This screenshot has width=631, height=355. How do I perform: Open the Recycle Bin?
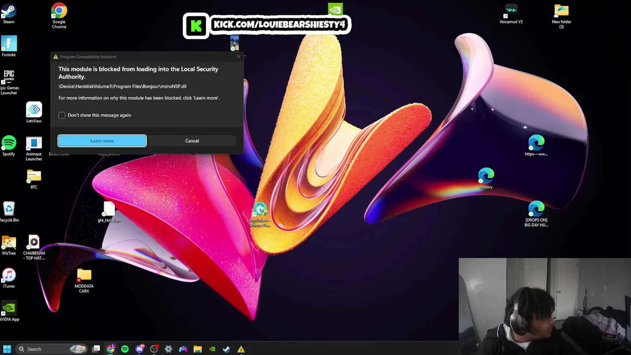click(9, 212)
